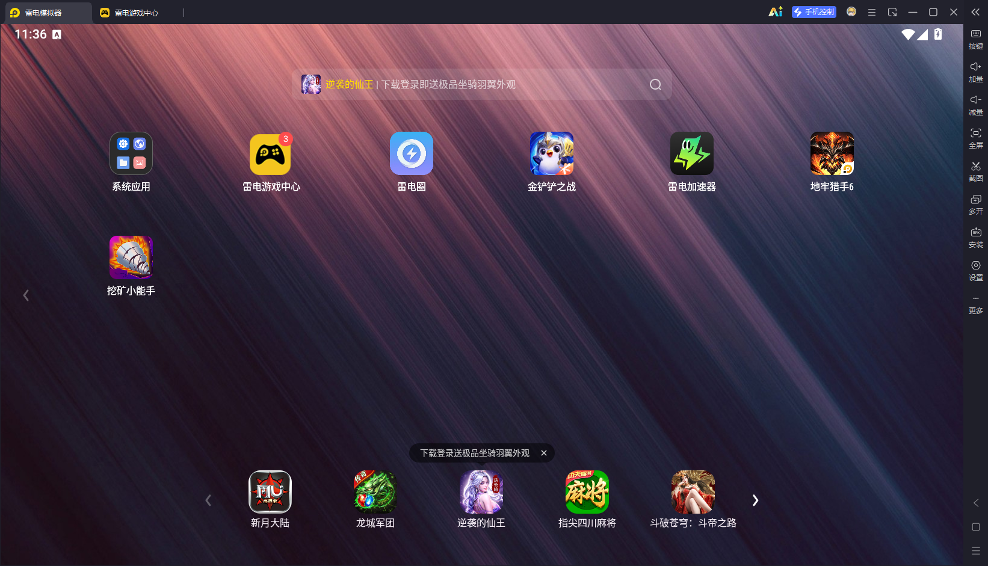Close the 下载登录送极品坐骑羽翼外观 tooltip
Screen dimensions: 988x566
pyautogui.click(x=544, y=453)
